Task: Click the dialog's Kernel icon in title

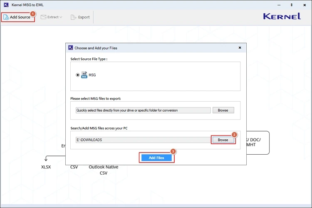Action: click(x=70, y=48)
